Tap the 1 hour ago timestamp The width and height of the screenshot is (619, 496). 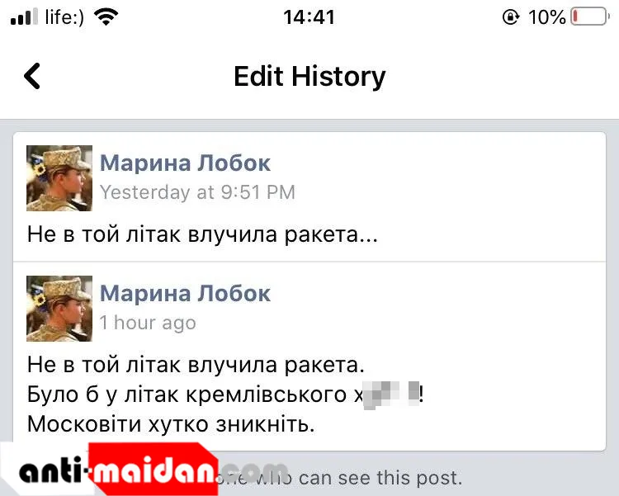pyautogui.click(x=148, y=323)
